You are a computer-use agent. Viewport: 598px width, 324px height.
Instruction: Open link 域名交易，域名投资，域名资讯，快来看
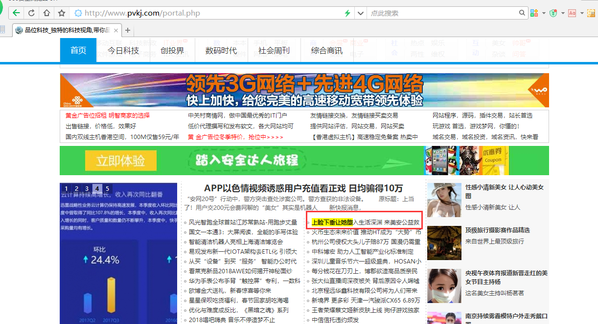[485, 137]
